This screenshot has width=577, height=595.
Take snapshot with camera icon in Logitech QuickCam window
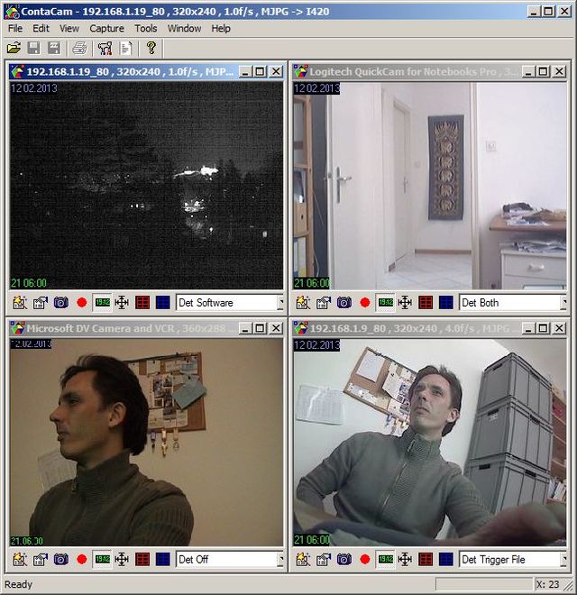343,303
